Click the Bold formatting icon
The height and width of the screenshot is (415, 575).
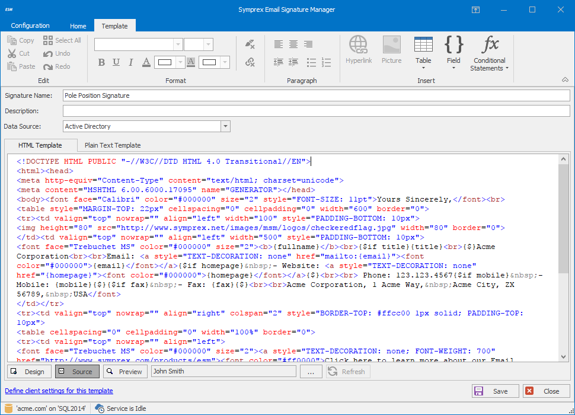click(x=101, y=62)
